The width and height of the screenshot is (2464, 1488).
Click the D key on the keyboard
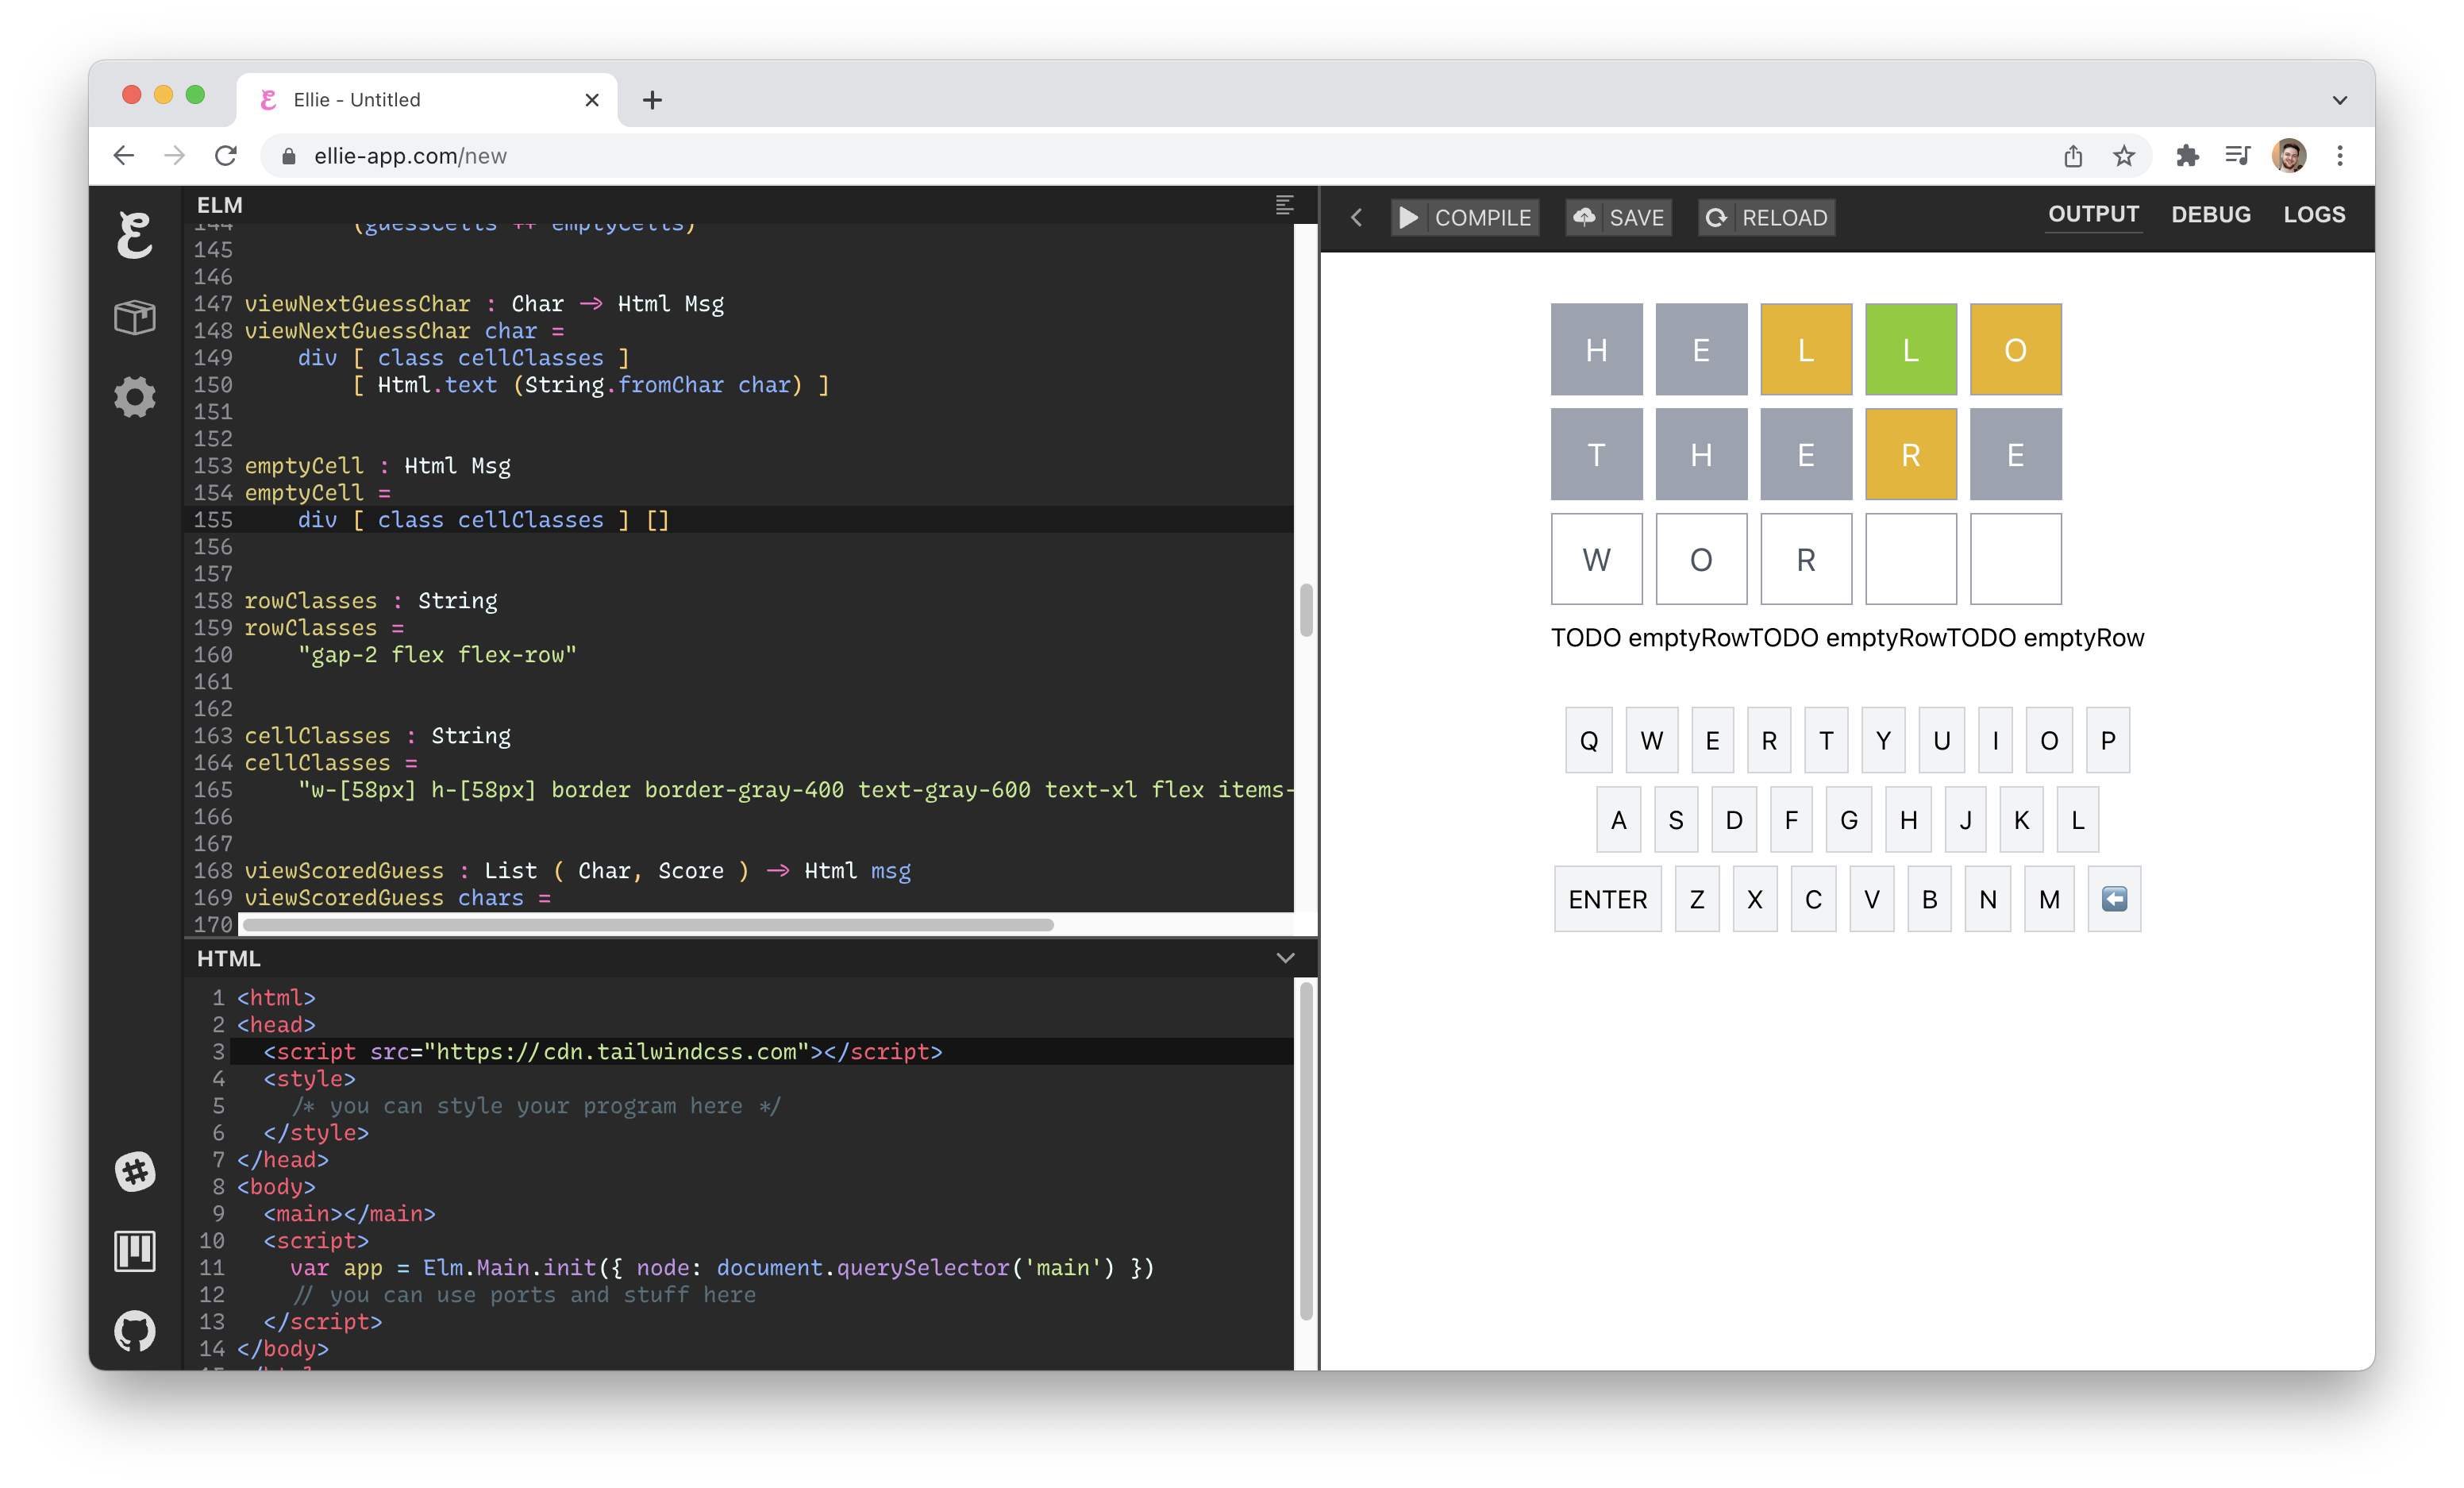[x=1734, y=820]
